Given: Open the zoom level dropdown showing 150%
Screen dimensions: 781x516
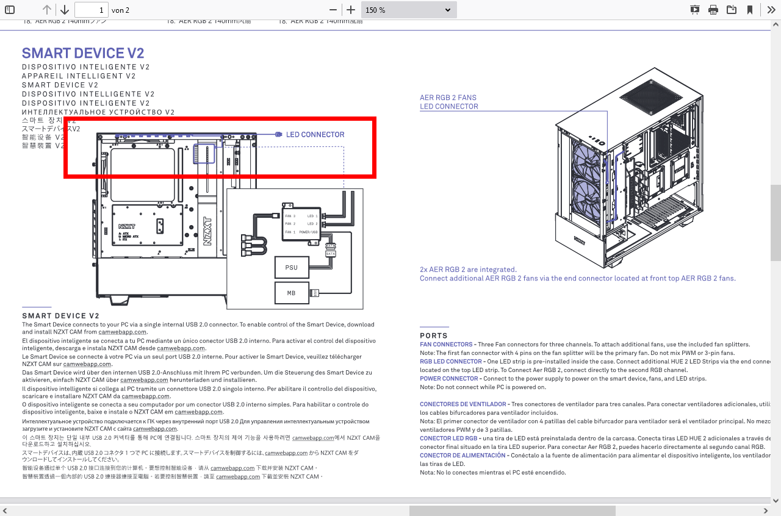Looking at the screenshot, I should (x=409, y=10).
